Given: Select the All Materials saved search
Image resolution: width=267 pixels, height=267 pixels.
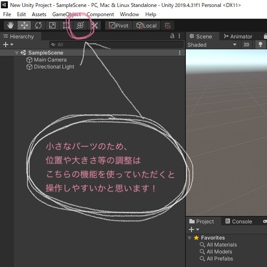Looking at the screenshot, I should coord(222,244).
